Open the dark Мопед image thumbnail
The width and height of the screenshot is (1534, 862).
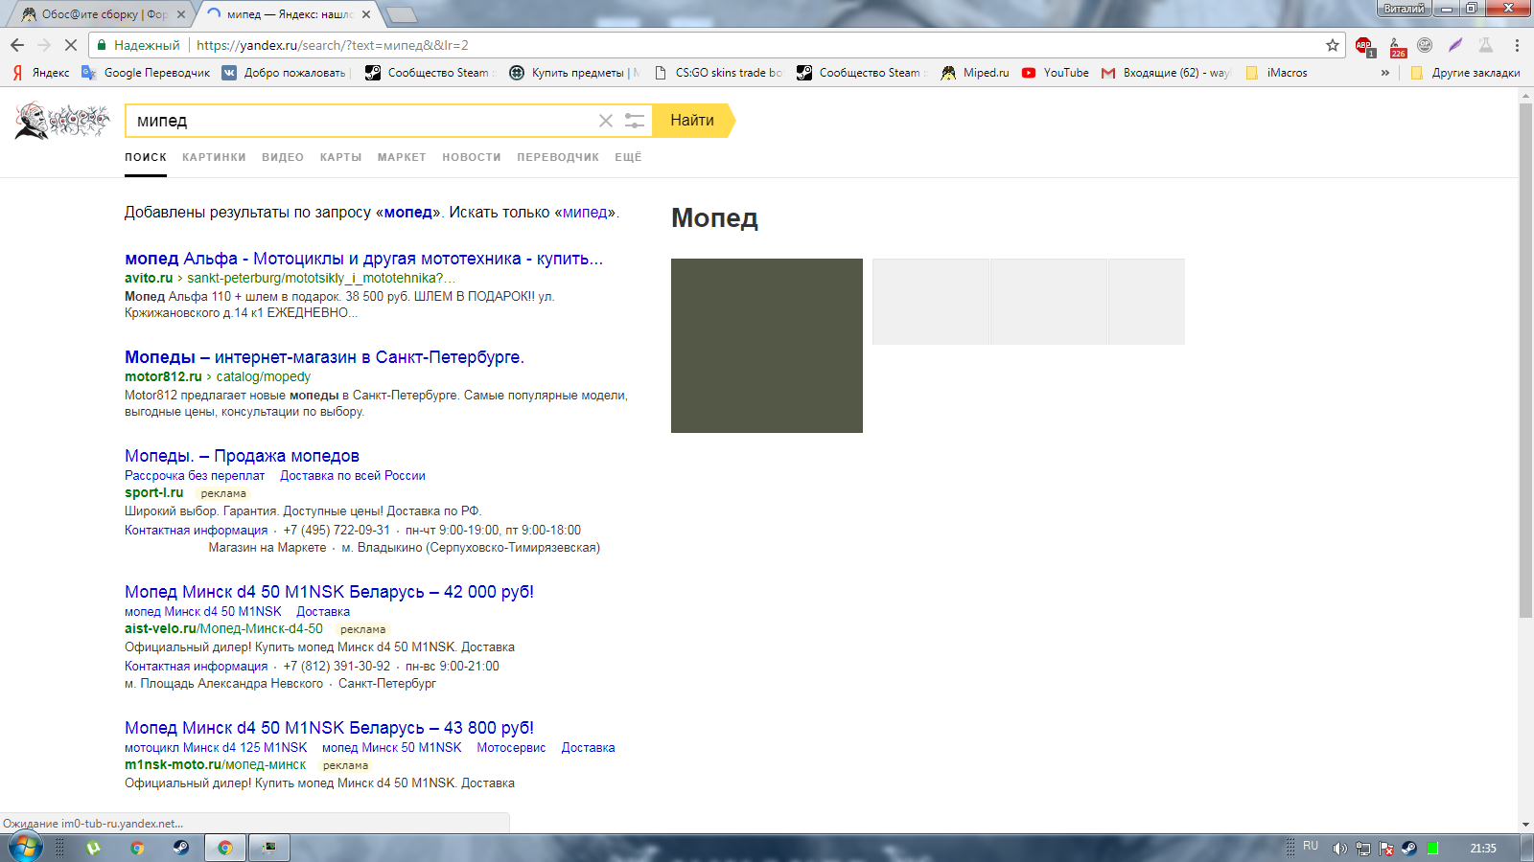click(x=767, y=346)
